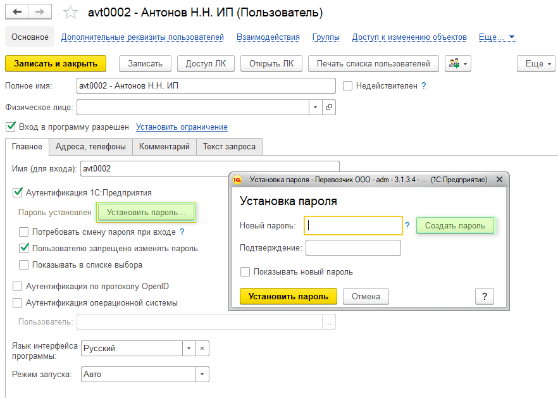Switch to the Адреса, телефоны tab
558x398 pixels.
pos(90,147)
